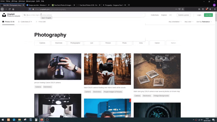The height and width of the screenshot is (122, 217).
Task: Expand the Any color filter
Action: 189,22
